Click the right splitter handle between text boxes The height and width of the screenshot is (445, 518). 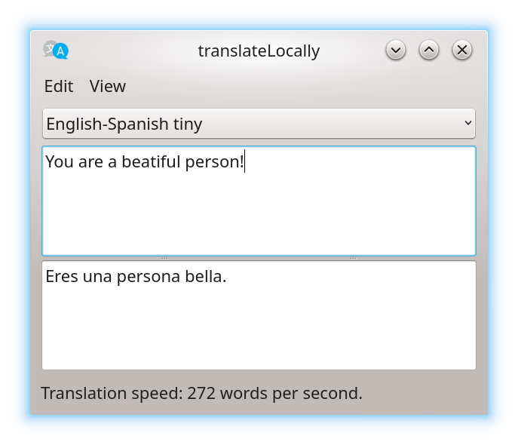click(x=353, y=258)
